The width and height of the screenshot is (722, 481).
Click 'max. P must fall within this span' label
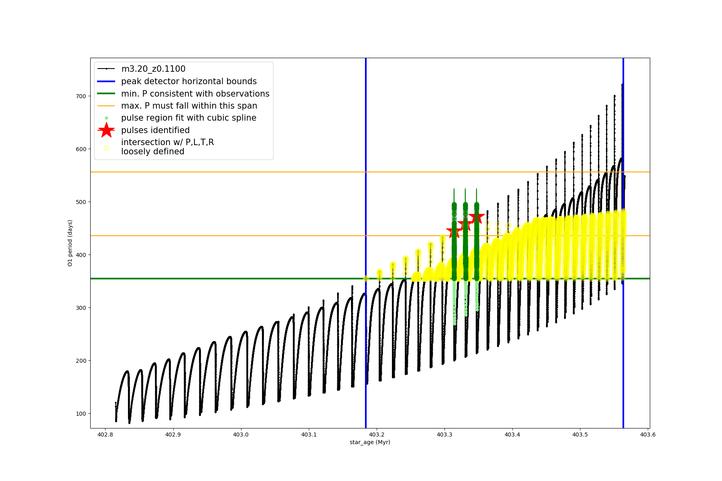click(x=189, y=106)
